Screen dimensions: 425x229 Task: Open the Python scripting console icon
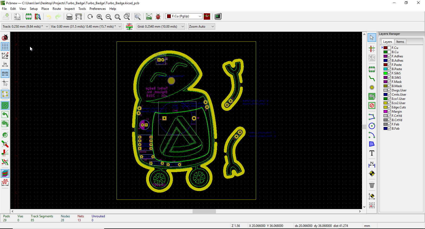[218, 16]
